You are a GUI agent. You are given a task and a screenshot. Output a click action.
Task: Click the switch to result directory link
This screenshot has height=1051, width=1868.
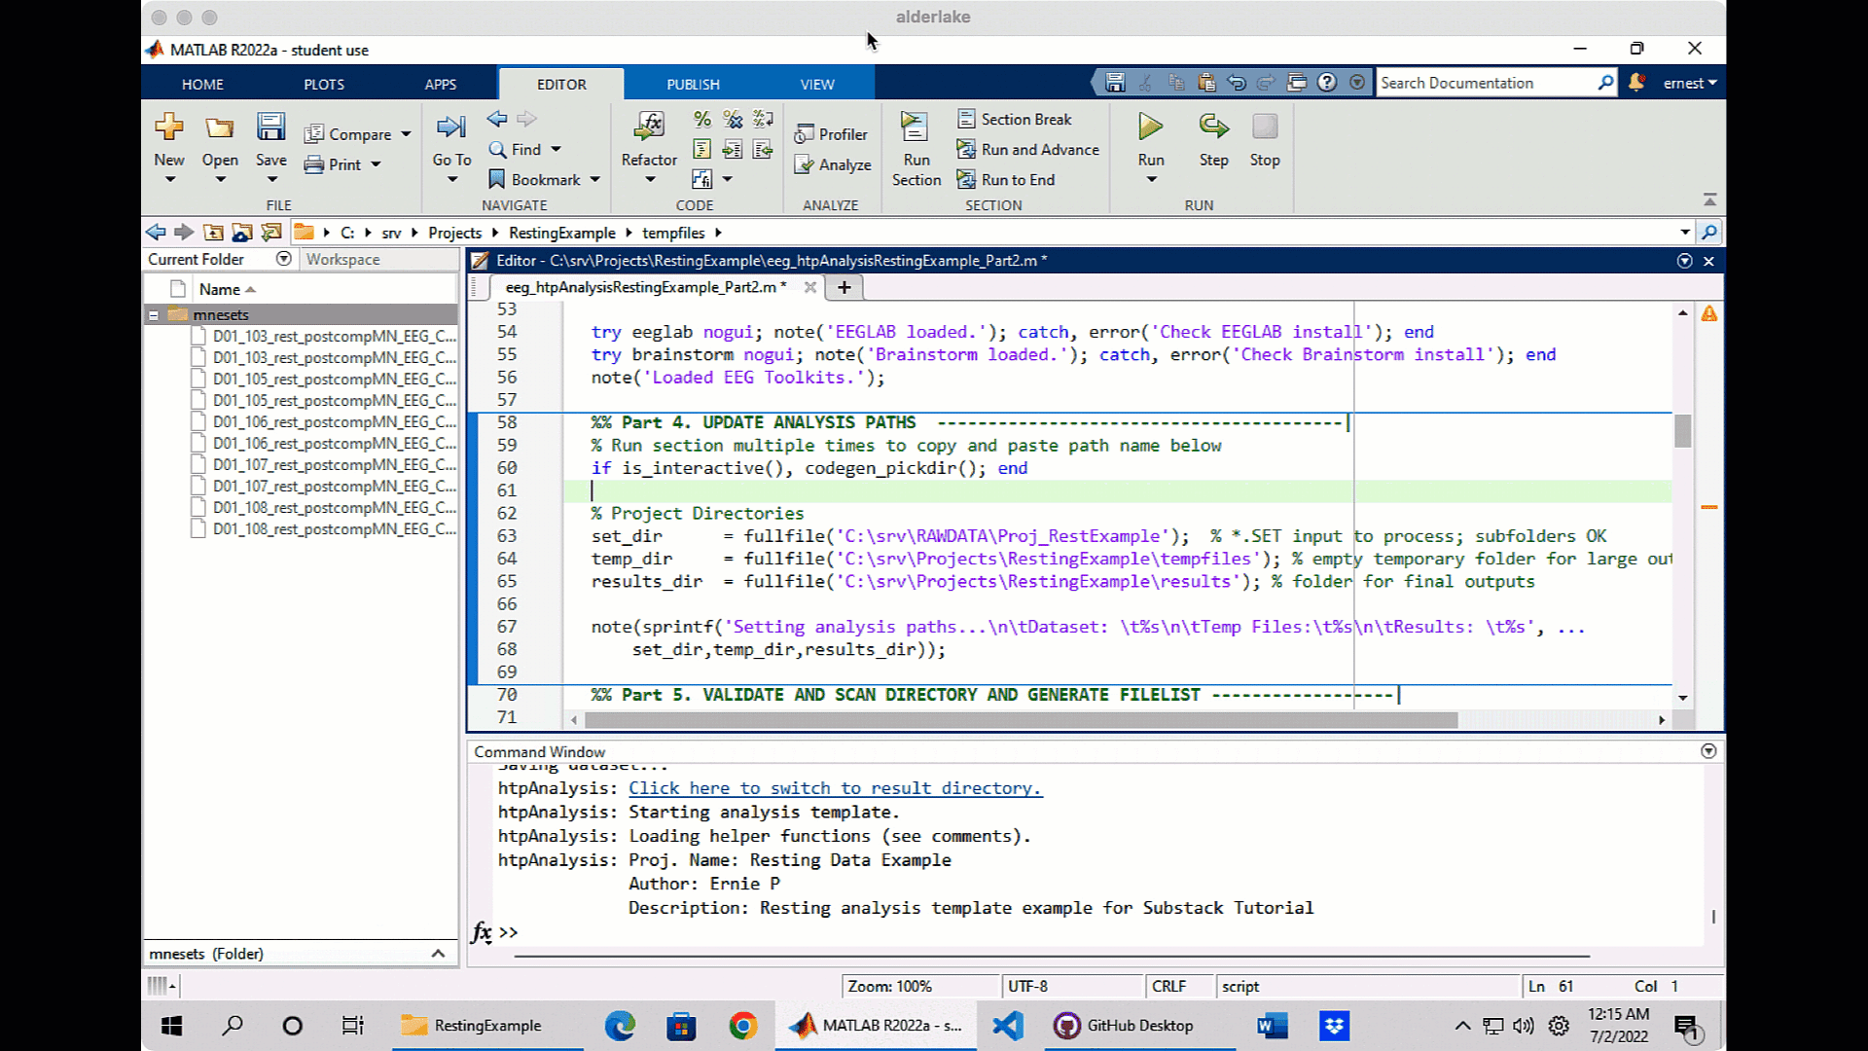(834, 788)
